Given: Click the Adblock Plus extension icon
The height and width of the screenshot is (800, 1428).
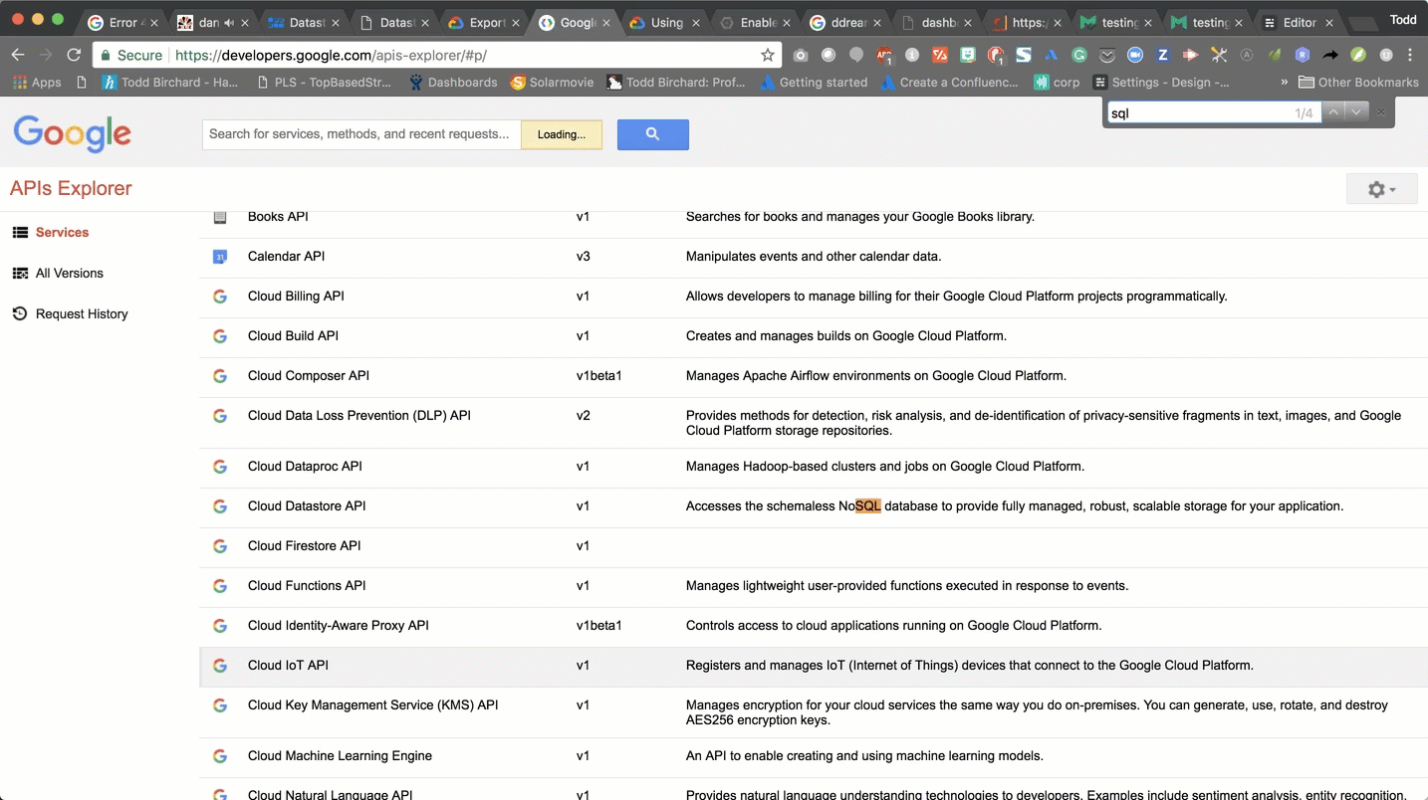Looking at the screenshot, I should 884,55.
